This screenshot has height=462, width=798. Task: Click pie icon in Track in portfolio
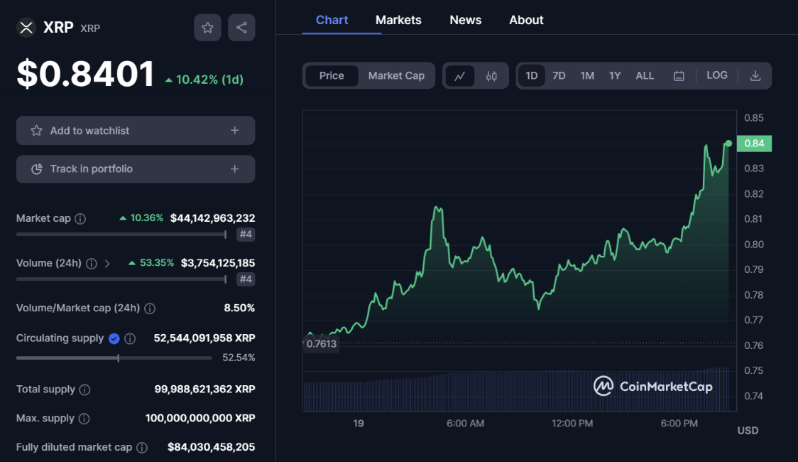(36, 169)
